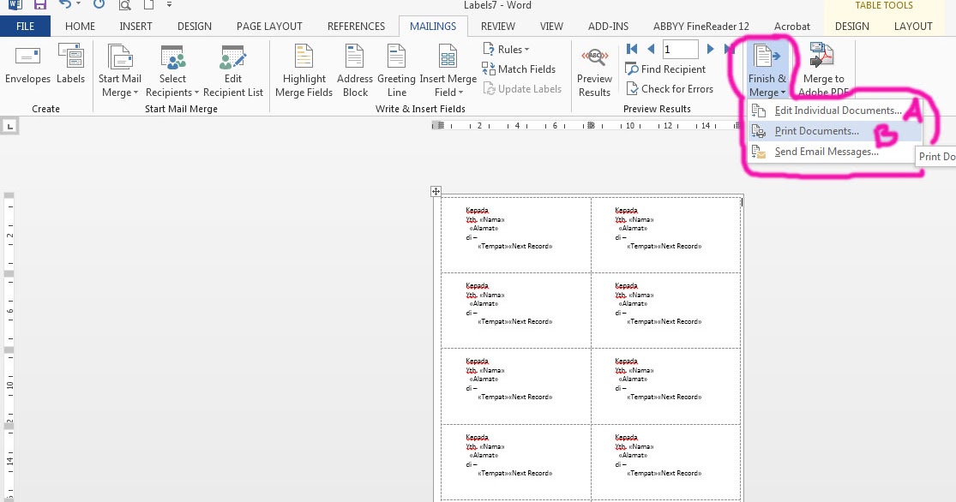The height and width of the screenshot is (502, 956).
Task: Click Match Fields
Action: (x=519, y=69)
